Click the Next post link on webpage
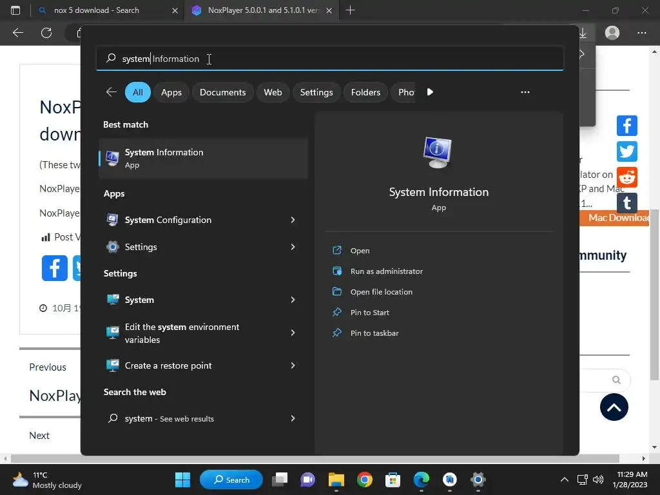The height and width of the screenshot is (495, 660). point(39,435)
